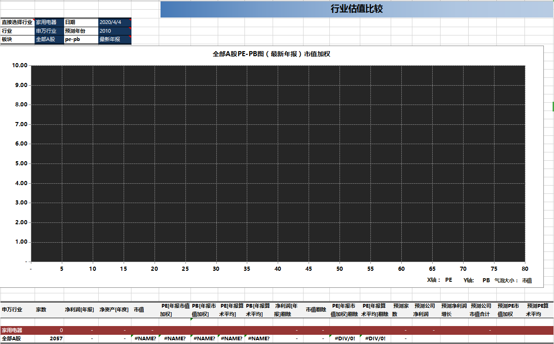Select the 全部A股 cell in the settings block
The width and height of the screenshot is (554, 344).
[x=49, y=40]
